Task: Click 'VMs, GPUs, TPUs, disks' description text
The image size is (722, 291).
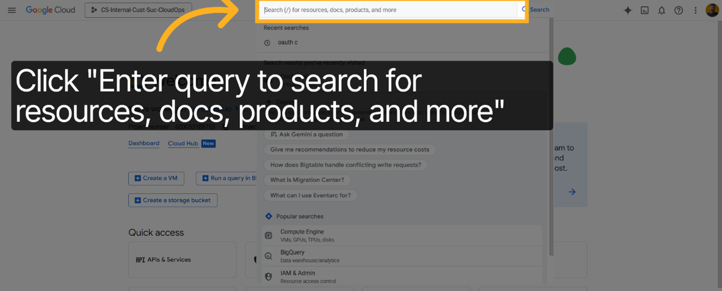Action: (x=307, y=240)
